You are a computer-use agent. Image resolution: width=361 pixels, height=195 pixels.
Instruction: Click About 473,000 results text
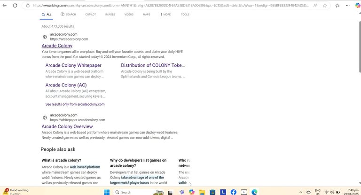58,26
